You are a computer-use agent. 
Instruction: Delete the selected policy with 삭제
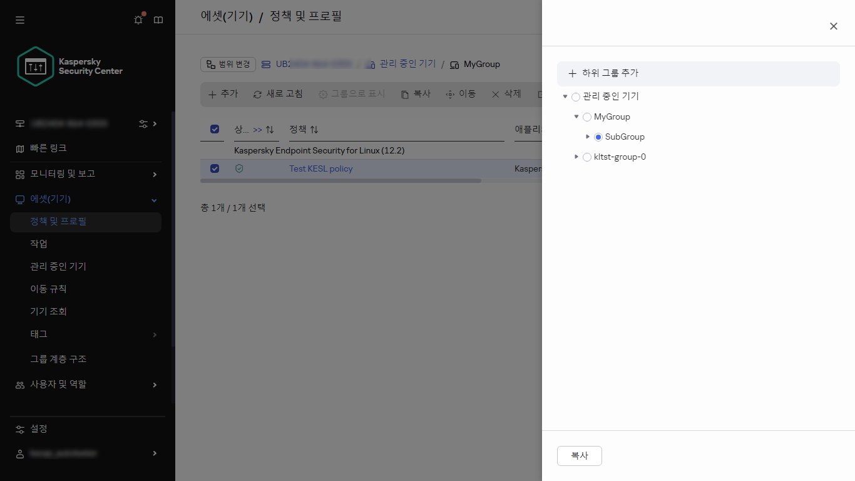(x=506, y=93)
